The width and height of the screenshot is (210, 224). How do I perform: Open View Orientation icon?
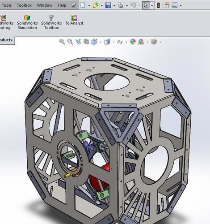94,42
